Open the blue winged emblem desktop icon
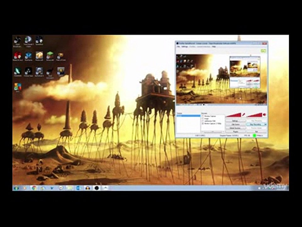The width and height of the screenshot is (302, 227). pyautogui.click(x=28, y=56)
